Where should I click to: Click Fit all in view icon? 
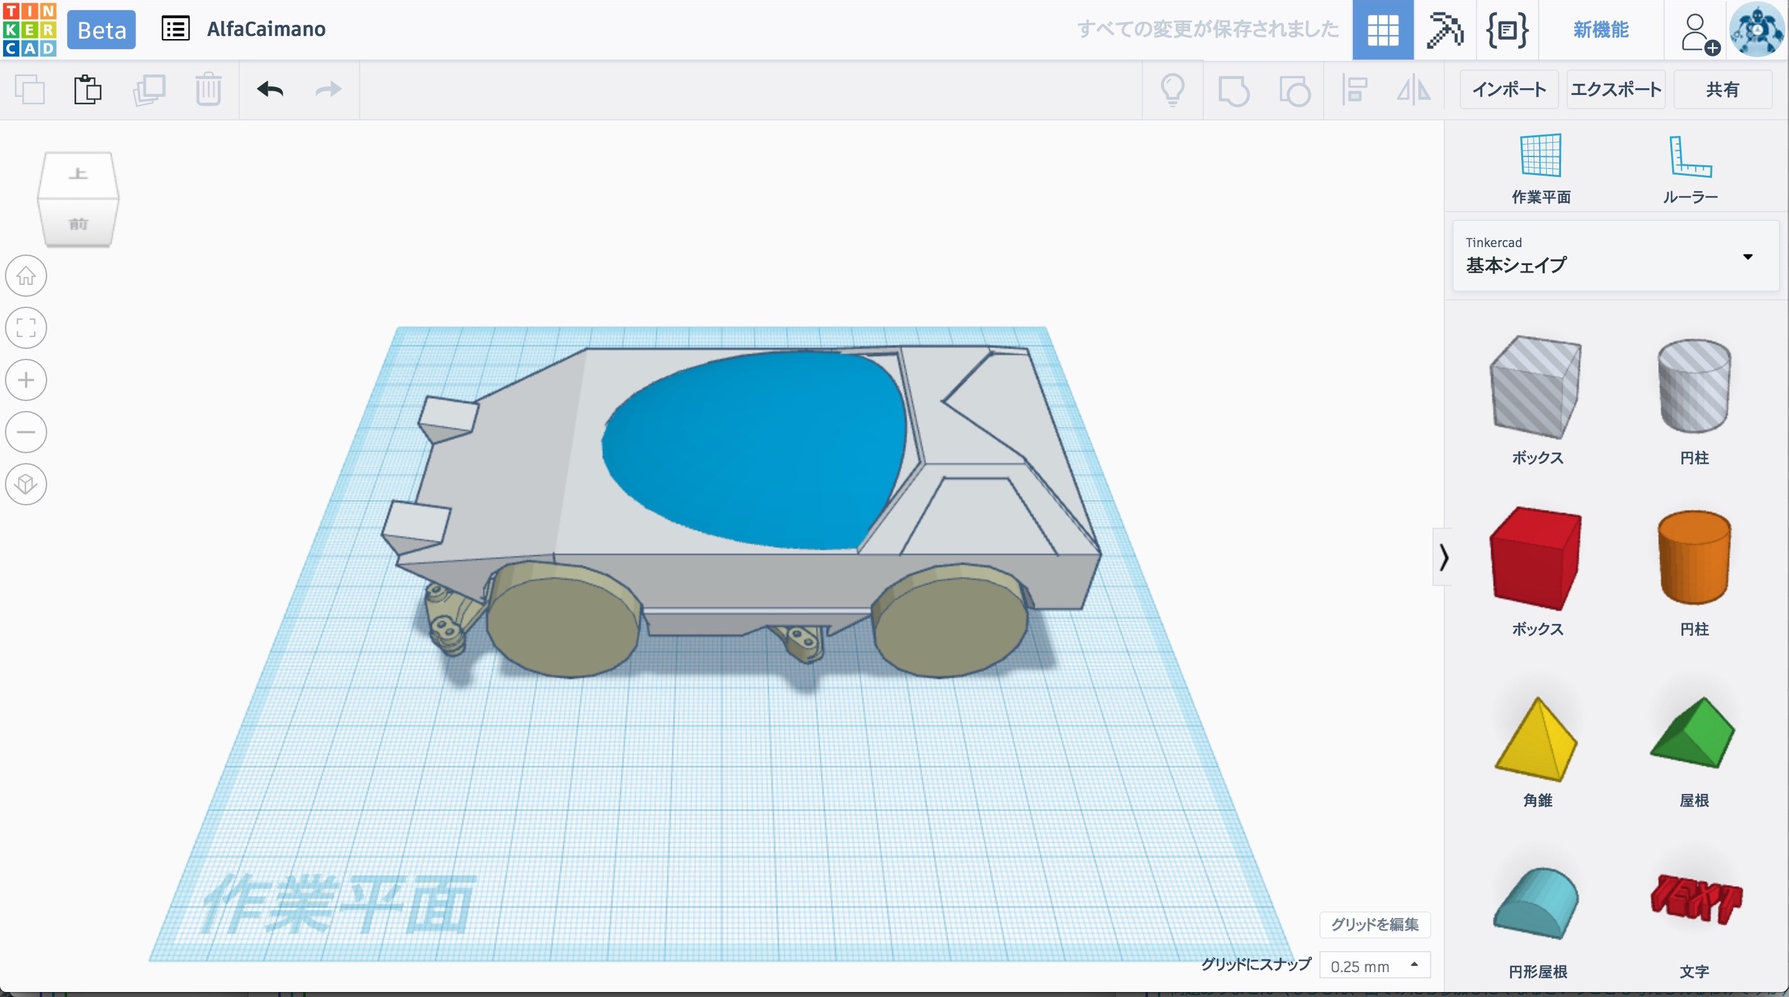coord(26,328)
